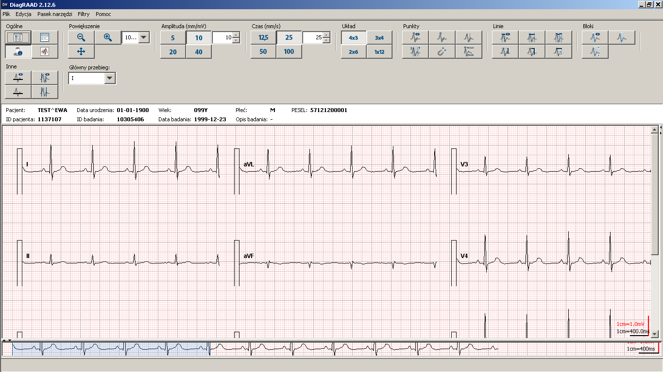Open the Filtry menu
Viewport: 663px width, 372px height.
pyautogui.click(x=84, y=14)
